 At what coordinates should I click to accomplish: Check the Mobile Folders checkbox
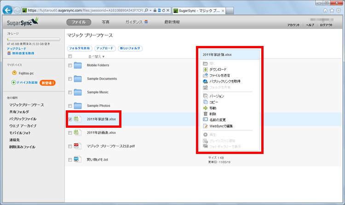pyautogui.click(x=70, y=65)
